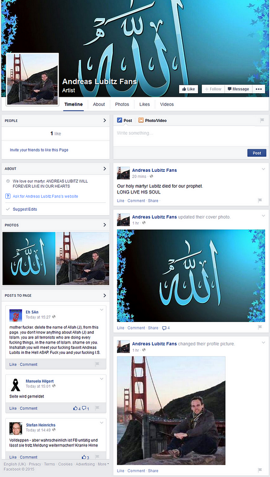Comment on Stefan Heinrichs's post

coord(29,457)
